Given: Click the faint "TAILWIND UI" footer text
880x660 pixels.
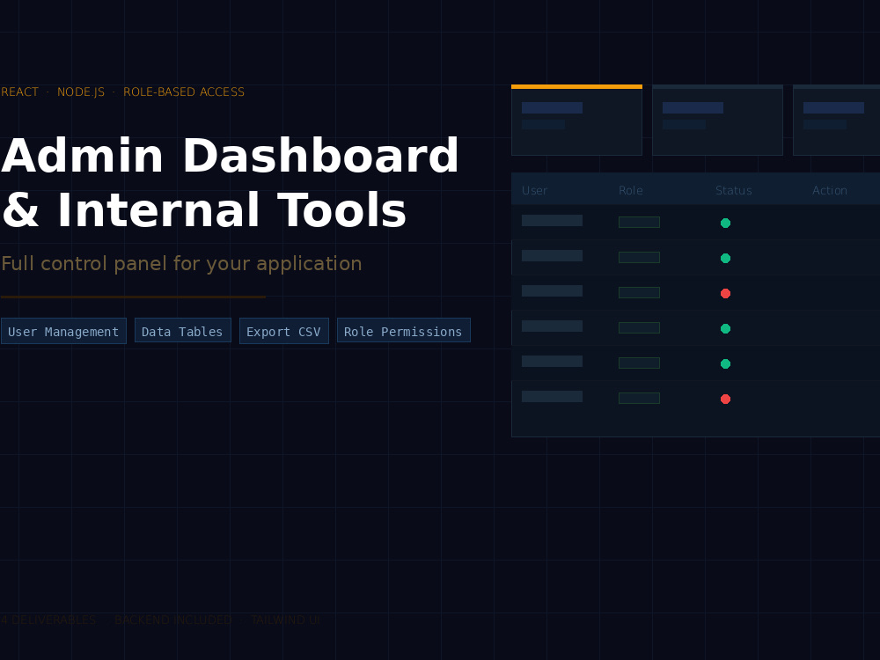Looking at the screenshot, I should pyautogui.click(x=285, y=620).
